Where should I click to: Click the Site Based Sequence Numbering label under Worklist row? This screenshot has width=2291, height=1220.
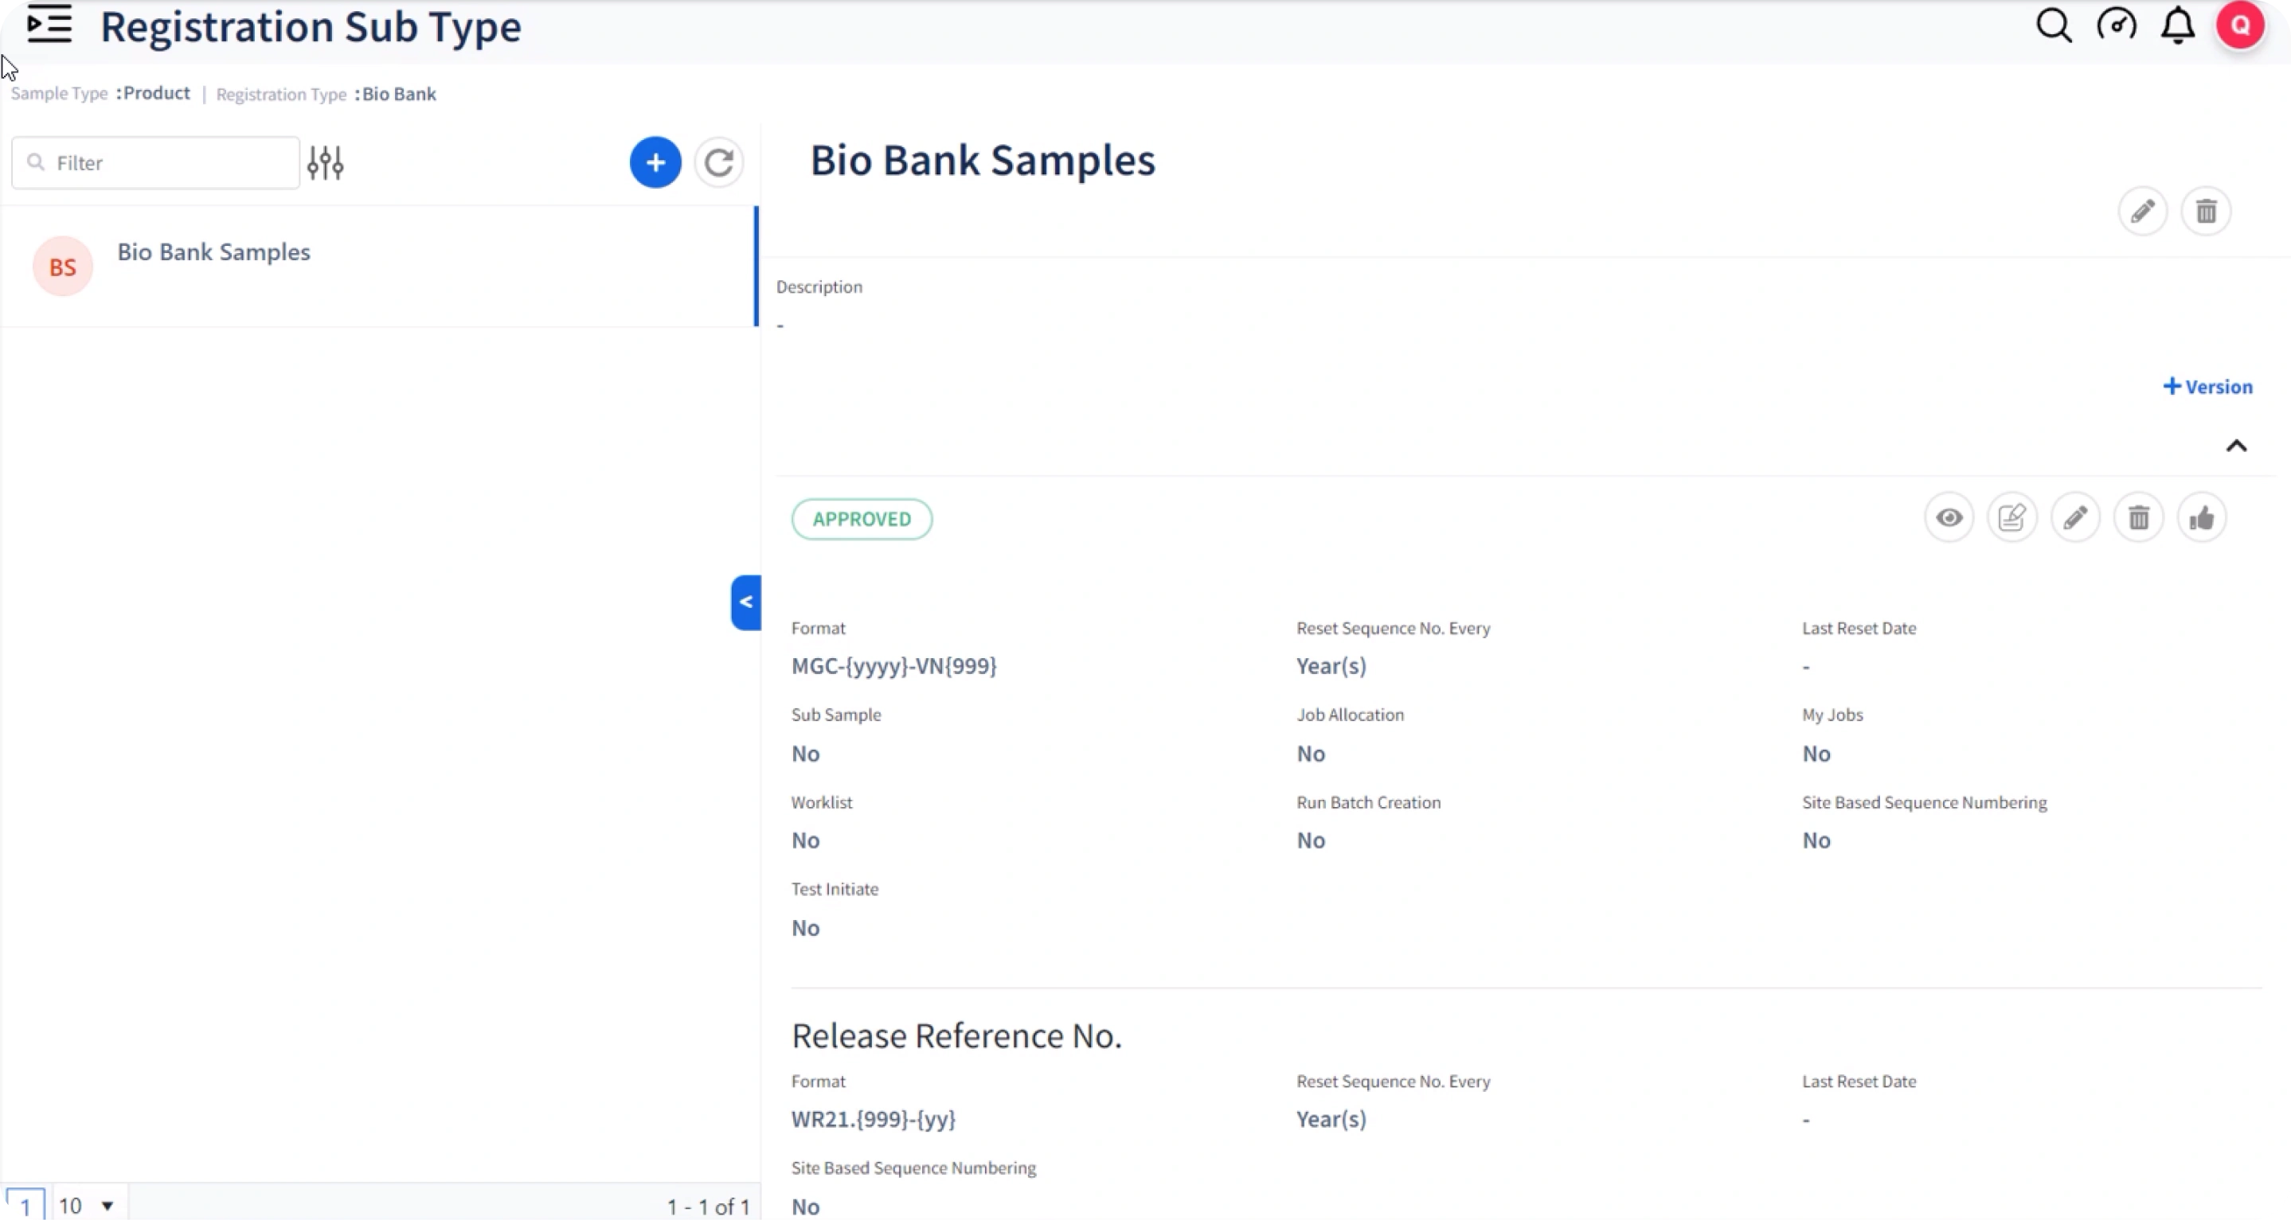coord(1925,802)
